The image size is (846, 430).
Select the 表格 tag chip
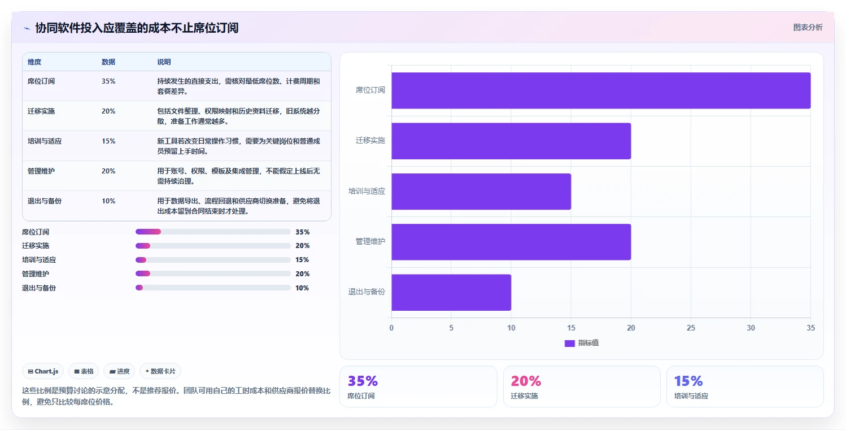84,371
